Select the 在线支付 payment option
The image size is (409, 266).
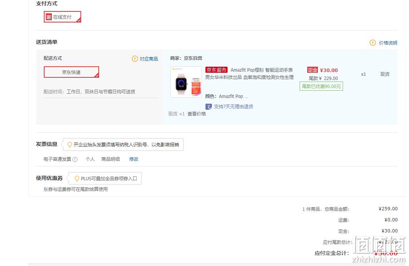coord(63,17)
